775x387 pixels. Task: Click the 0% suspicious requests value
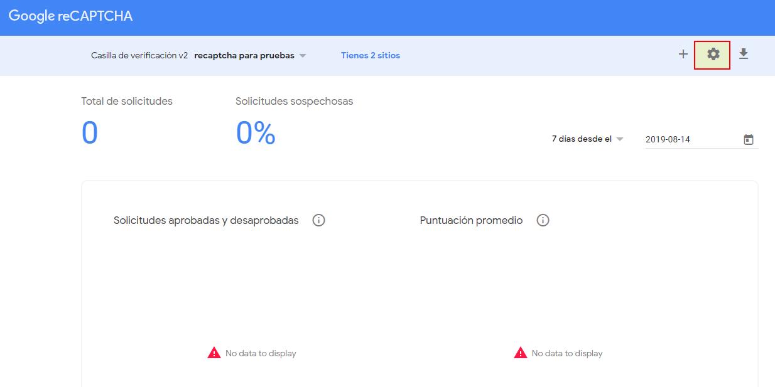(x=256, y=133)
